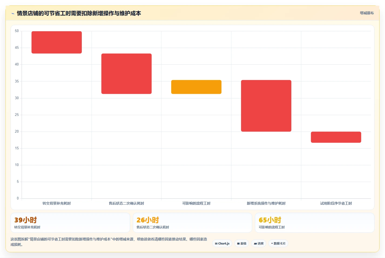Select the 表格 tag chip
Image resolution: width=385 pixels, height=258 pixels.
click(242, 243)
